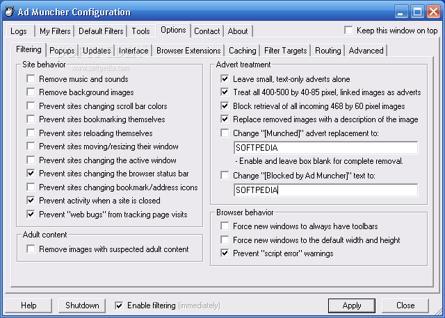Disable Prevent sites changing browser status bar
Screen dimensions: 445x318
[31, 174]
